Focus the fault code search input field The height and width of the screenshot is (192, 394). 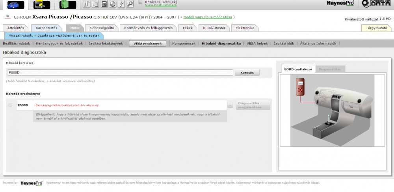[120, 72]
